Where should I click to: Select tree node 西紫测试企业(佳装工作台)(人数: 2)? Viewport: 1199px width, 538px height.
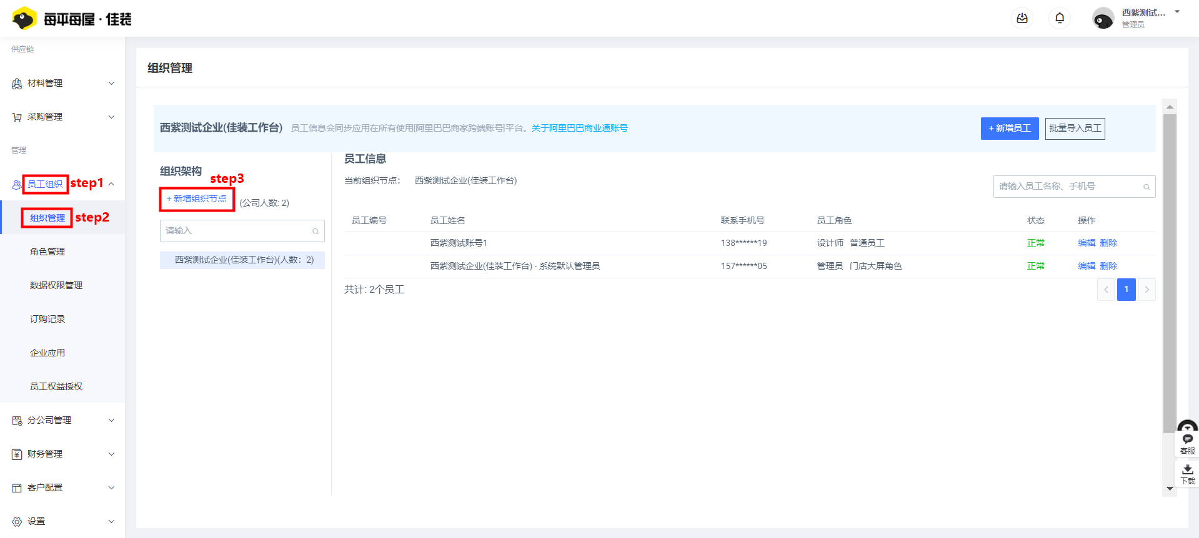click(x=242, y=260)
